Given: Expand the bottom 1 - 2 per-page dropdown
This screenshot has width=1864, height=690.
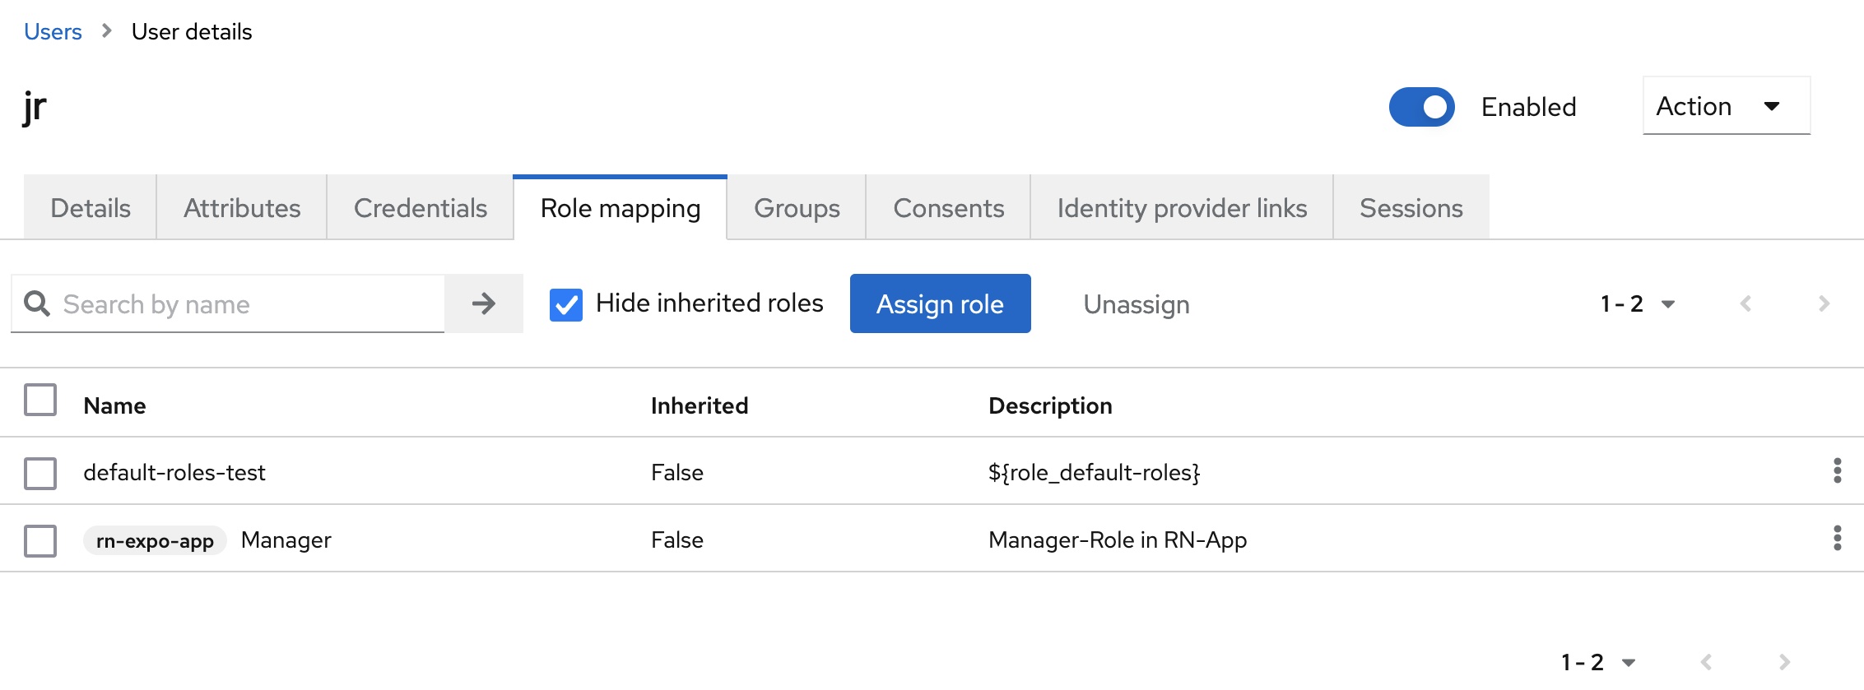Looking at the screenshot, I should (x=1598, y=662).
